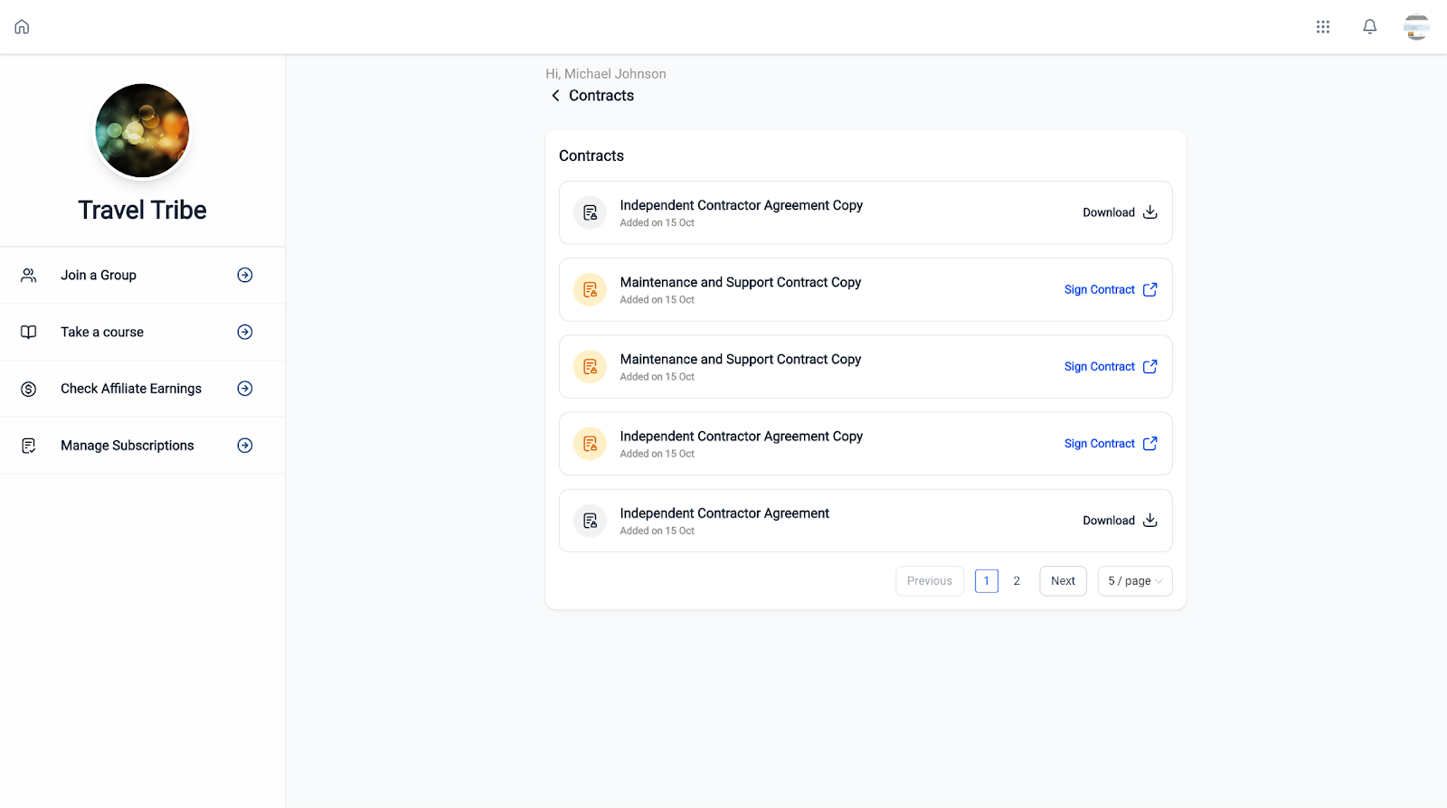Open the apps grid menu
The width and height of the screenshot is (1447, 808).
[1323, 27]
